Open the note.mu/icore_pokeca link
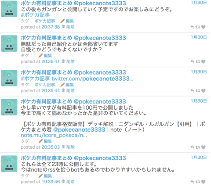This screenshot has height=186, width=211. 54,135
